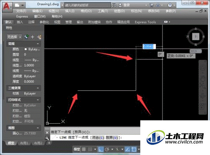Add a new layout with plus tab
The height and width of the screenshot is (155, 210).
click(x=49, y=143)
